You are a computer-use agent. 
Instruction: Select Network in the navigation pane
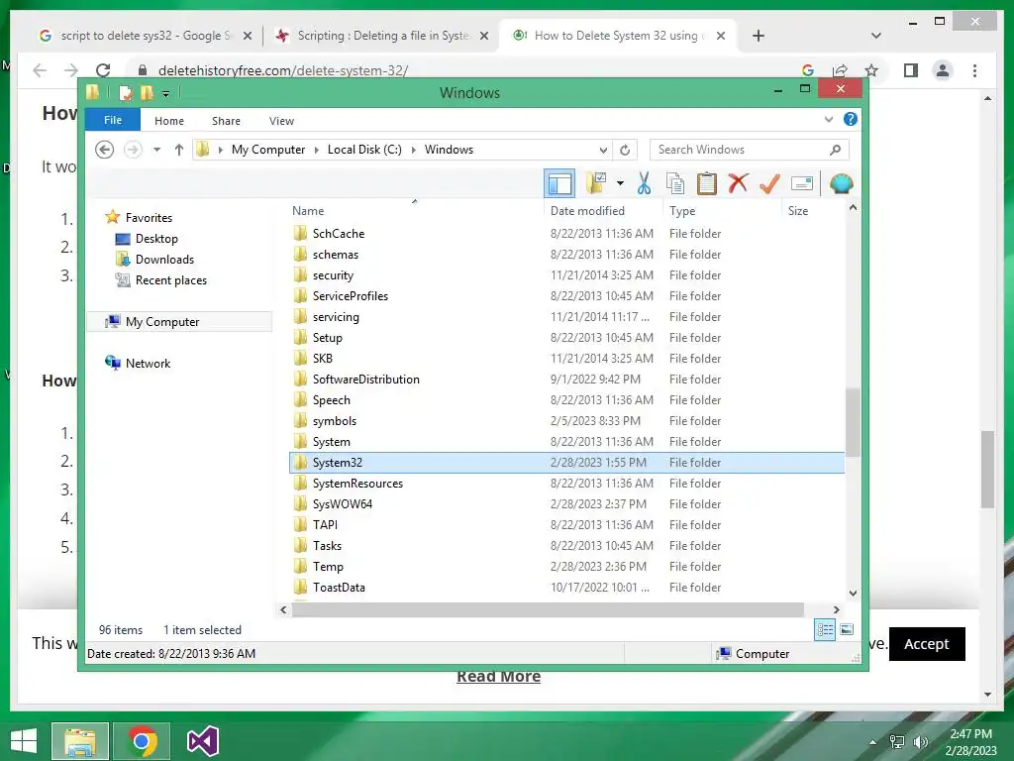tap(148, 363)
